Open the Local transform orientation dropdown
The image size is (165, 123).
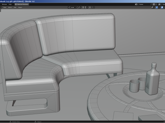click(x=72, y=8)
